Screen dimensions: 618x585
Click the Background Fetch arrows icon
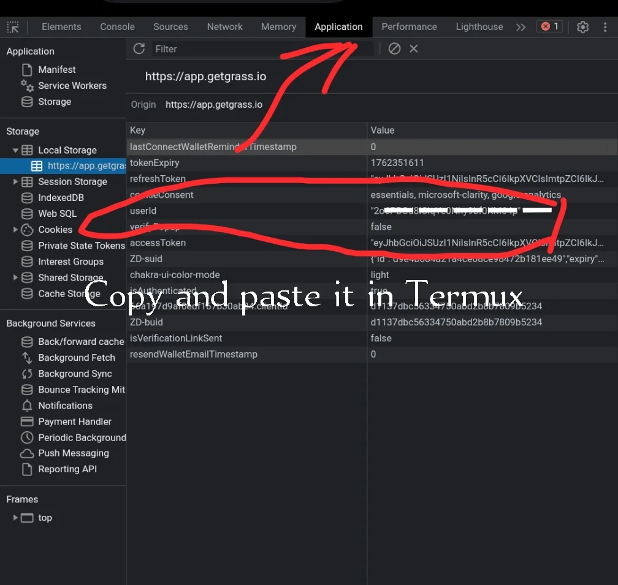[x=27, y=358]
